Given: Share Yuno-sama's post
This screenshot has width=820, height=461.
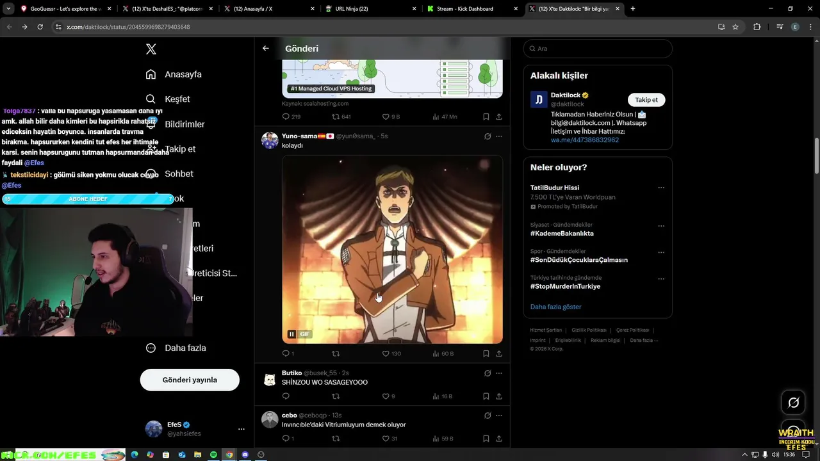Looking at the screenshot, I should (x=499, y=353).
